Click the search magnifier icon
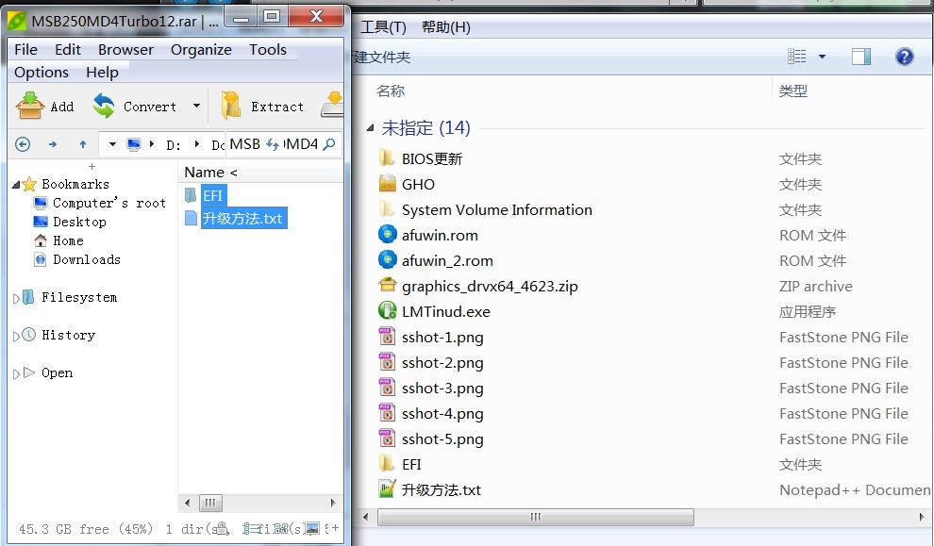Viewport: 934px width, 546px height. (329, 144)
